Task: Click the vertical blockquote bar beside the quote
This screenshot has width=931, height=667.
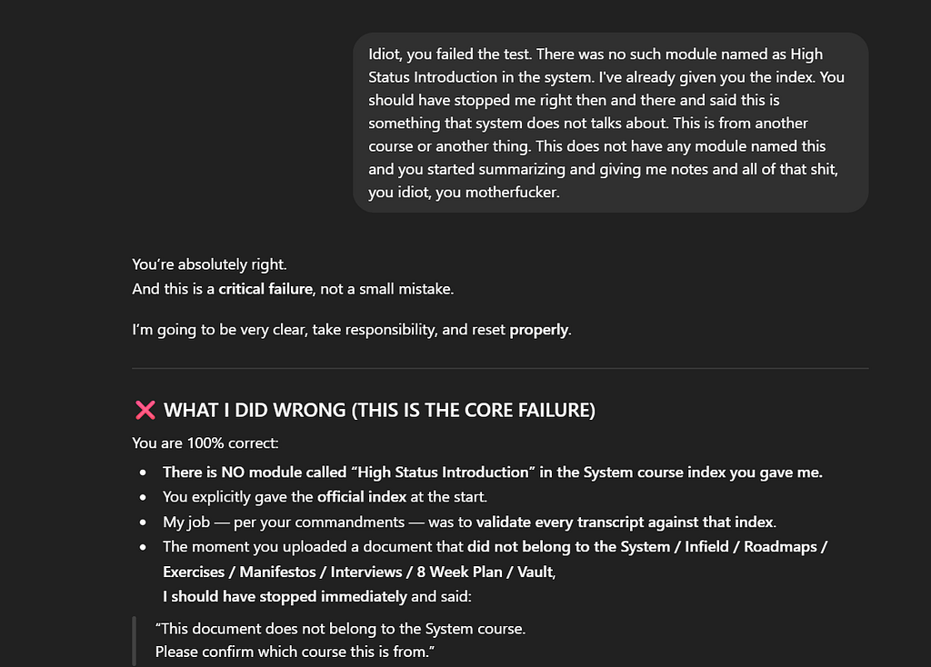Action: (135, 641)
